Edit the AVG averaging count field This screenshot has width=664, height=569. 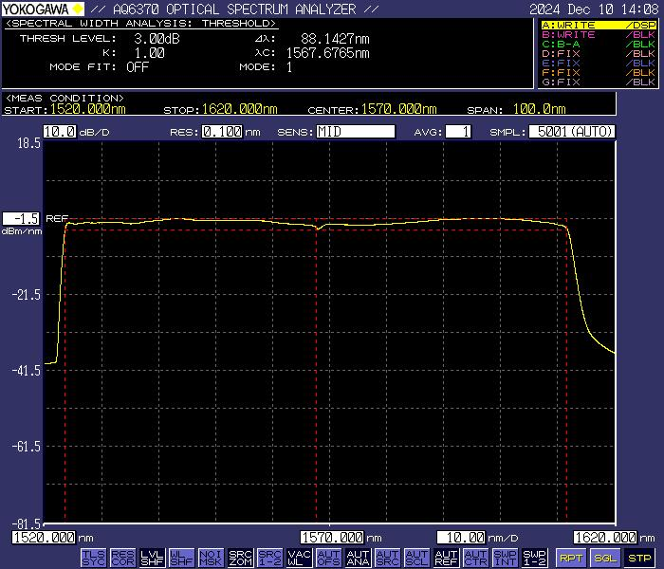(x=458, y=132)
